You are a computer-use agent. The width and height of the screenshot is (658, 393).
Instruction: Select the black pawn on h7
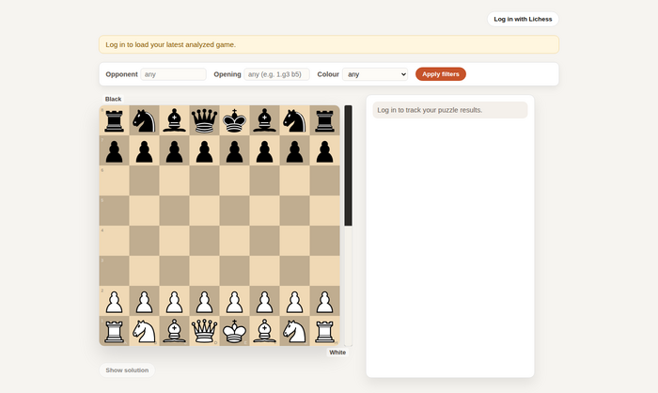[x=325, y=150]
